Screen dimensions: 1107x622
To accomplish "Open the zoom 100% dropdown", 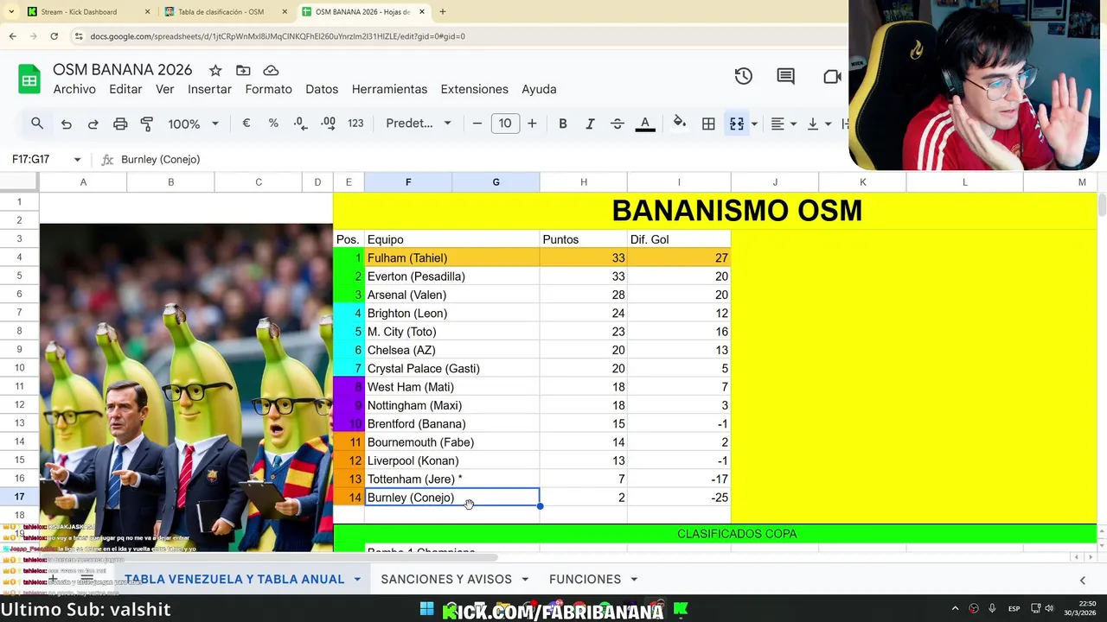I will click(193, 124).
